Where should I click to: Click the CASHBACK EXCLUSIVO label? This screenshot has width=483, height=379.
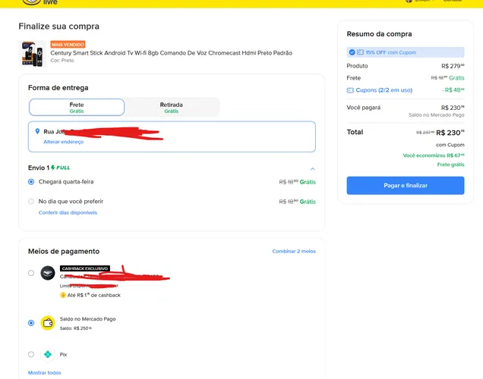click(85, 268)
